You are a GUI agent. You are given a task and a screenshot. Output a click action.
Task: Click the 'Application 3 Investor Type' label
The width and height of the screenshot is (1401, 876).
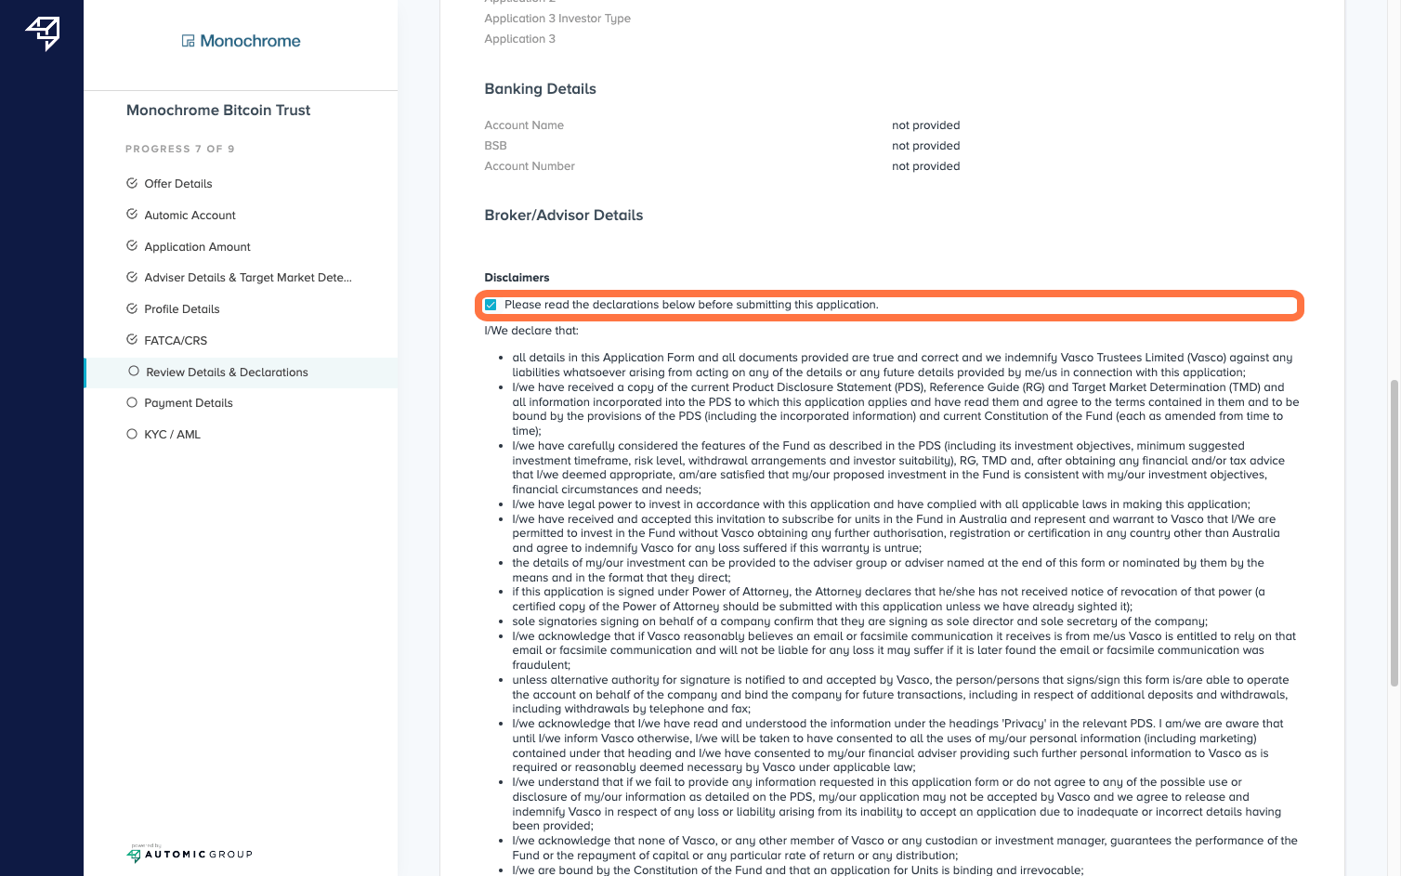(557, 19)
